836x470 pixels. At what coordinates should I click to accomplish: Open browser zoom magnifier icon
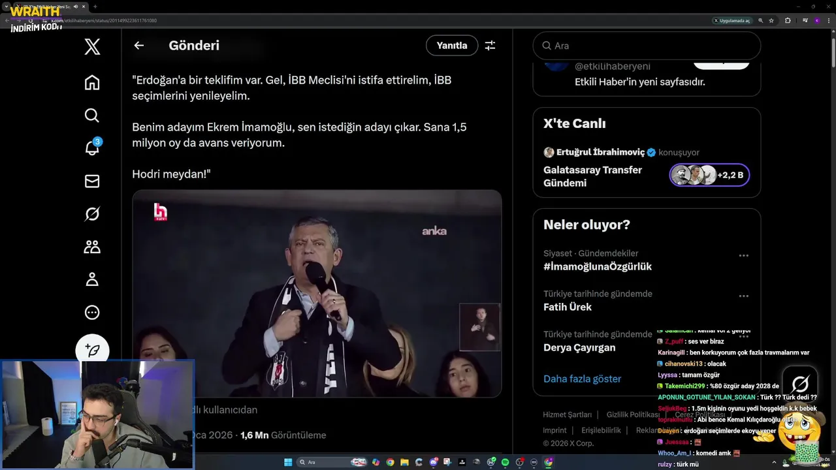(761, 21)
